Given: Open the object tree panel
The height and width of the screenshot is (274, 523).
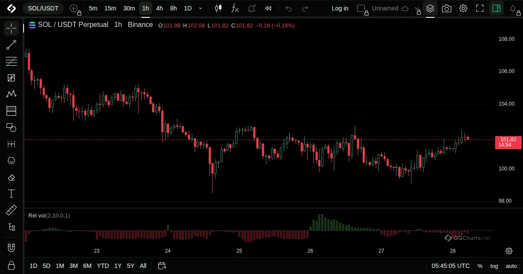Looking at the screenshot, I should 11,227.
